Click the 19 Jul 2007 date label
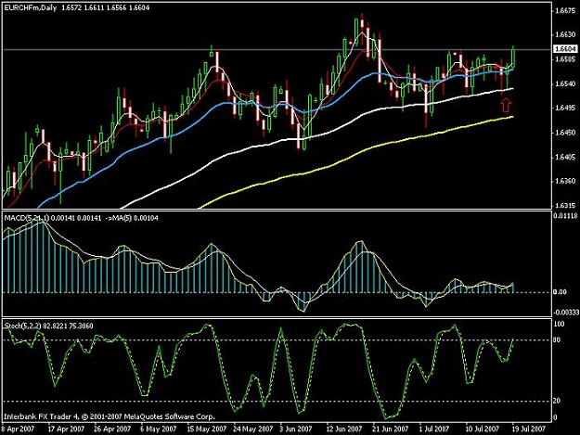The height and width of the screenshot is (435, 580). [529, 429]
